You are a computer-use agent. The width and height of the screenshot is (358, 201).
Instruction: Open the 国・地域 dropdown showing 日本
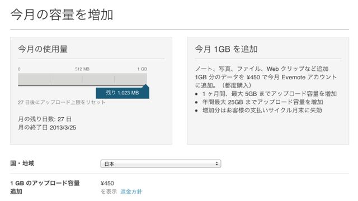(161, 164)
